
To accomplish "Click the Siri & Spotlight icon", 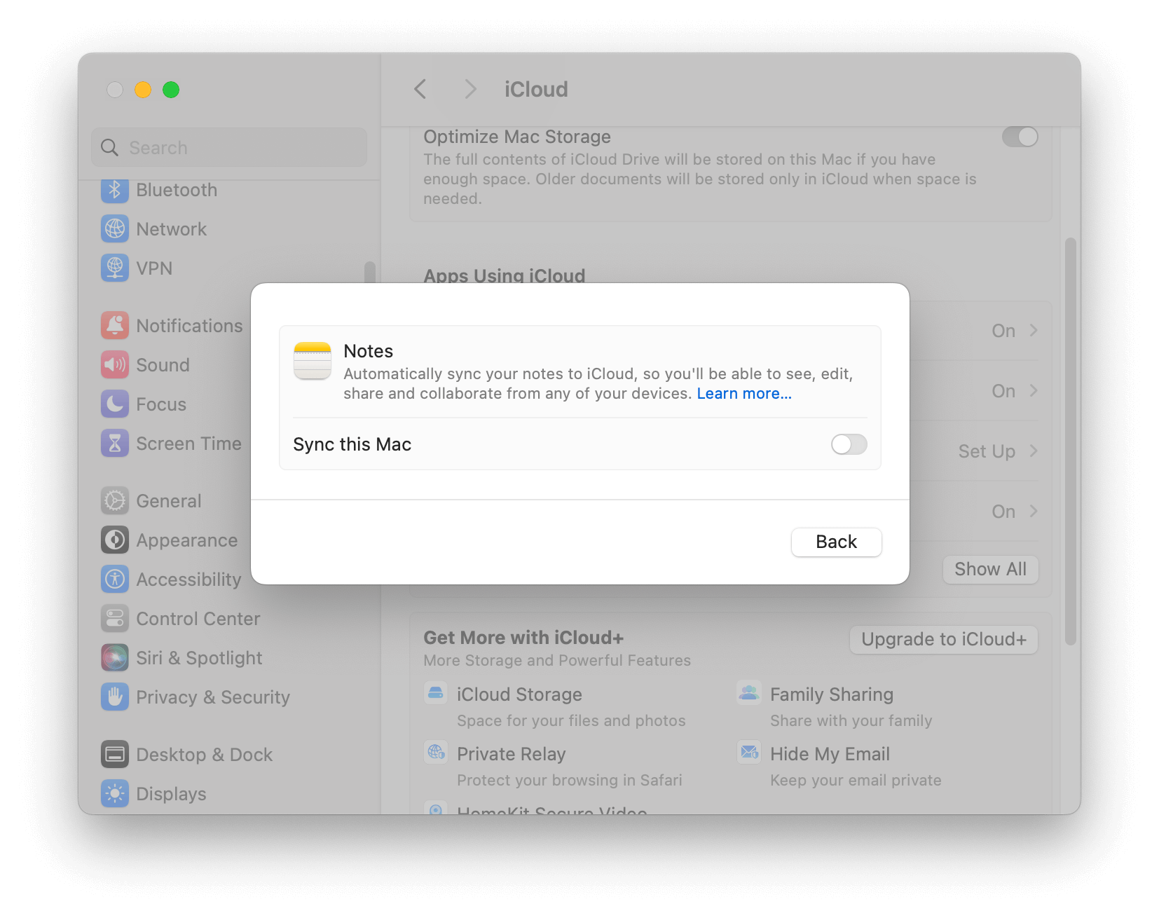I will [x=115, y=658].
